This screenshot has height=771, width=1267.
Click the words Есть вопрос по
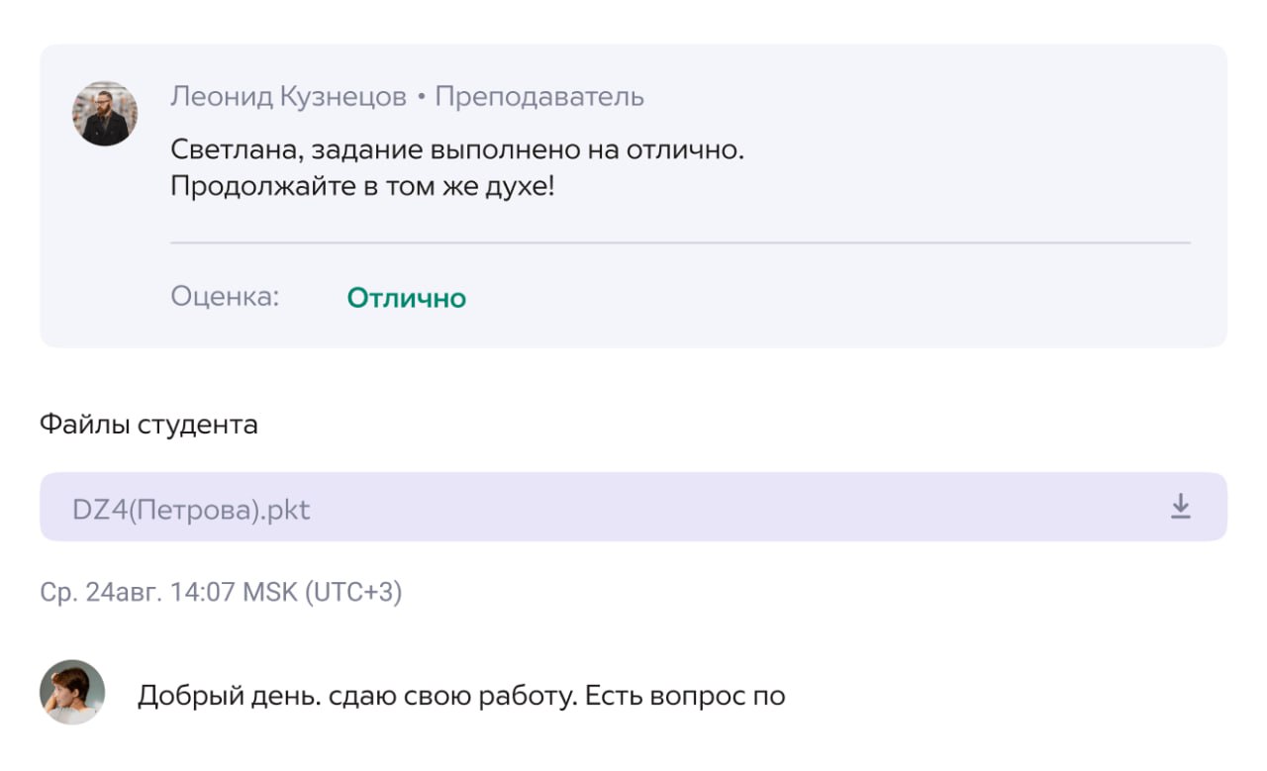pos(685,696)
